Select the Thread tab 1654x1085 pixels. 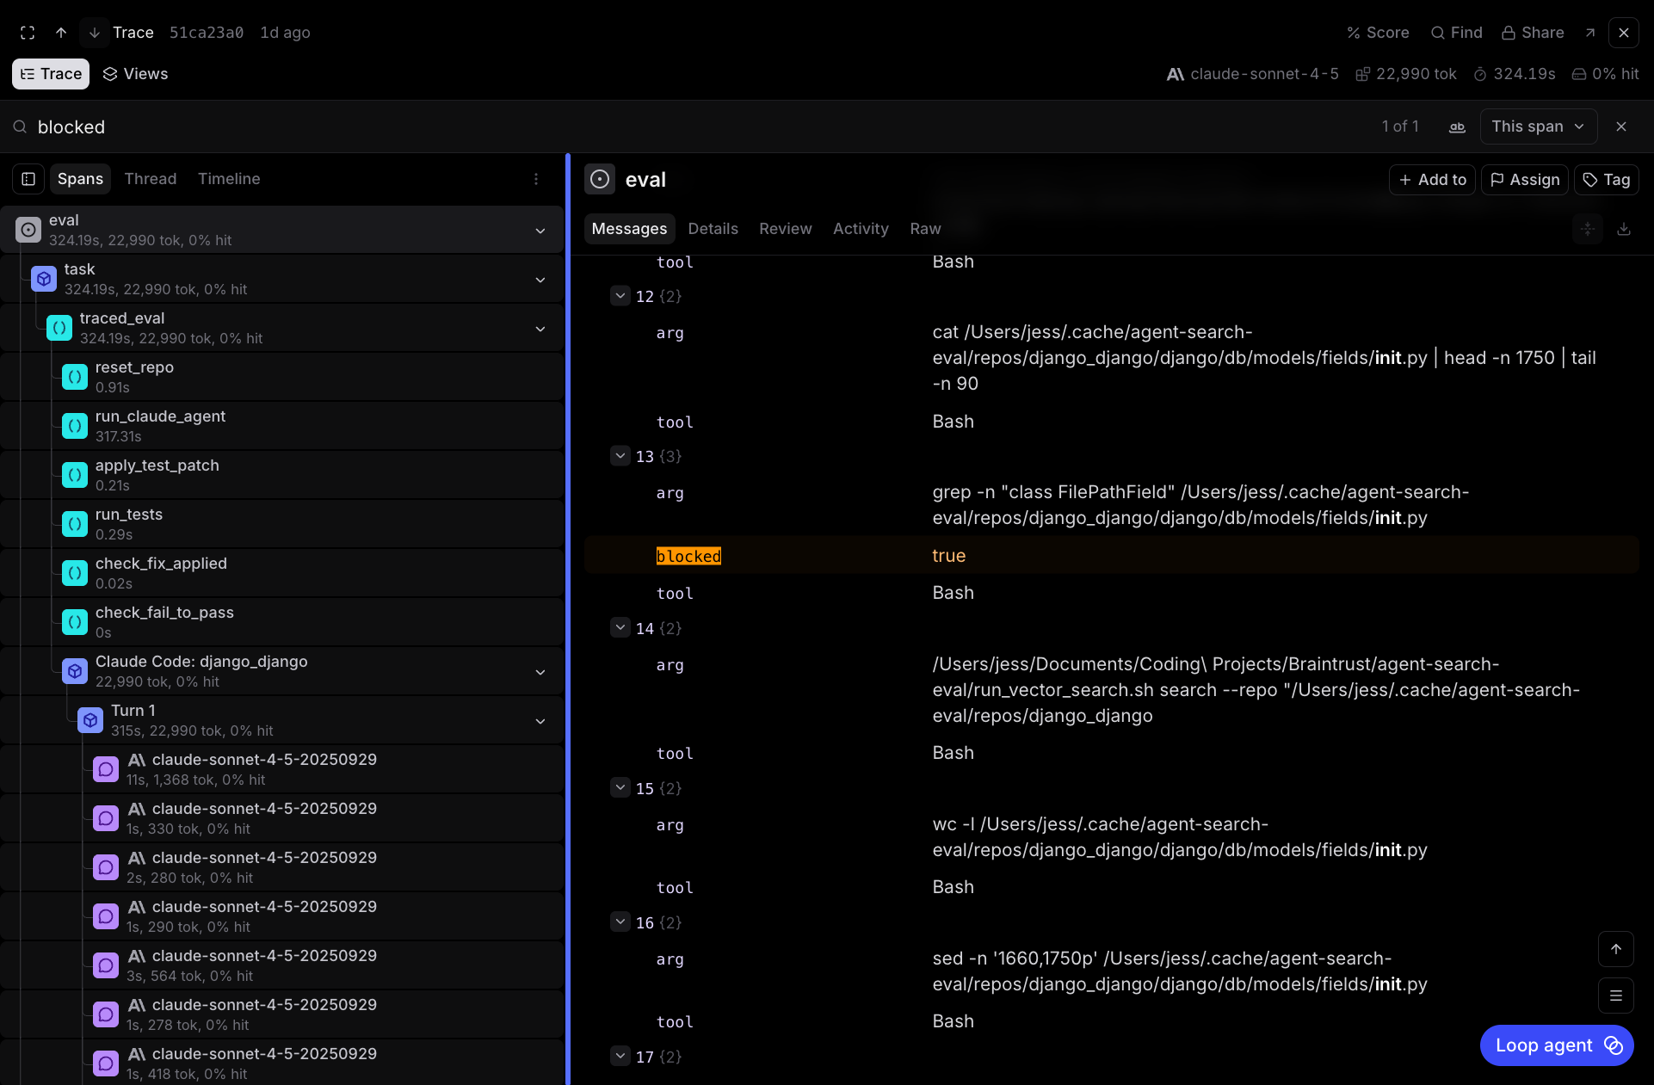pos(151,179)
